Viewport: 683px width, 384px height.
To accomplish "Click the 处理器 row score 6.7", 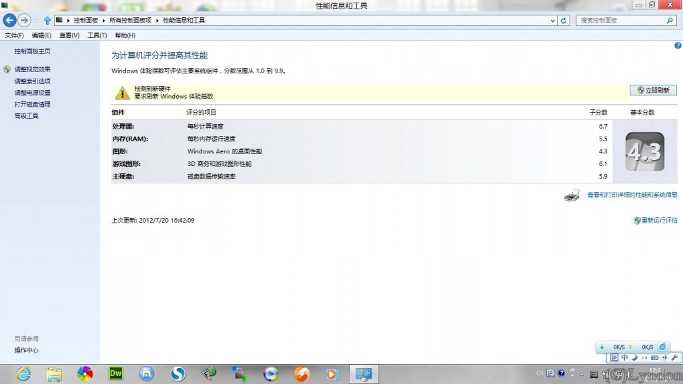I will (x=603, y=126).
